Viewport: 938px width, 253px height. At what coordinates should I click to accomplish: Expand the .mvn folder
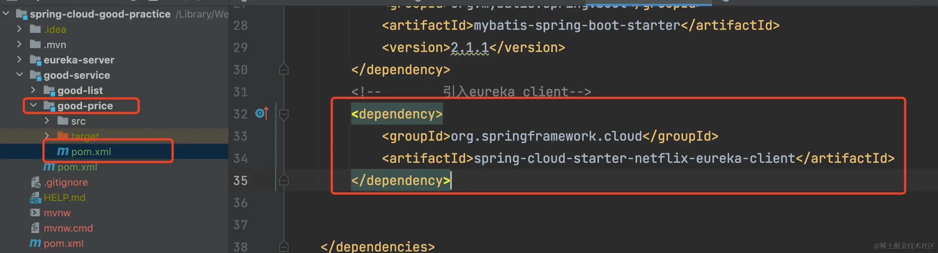pyautogui.click(x=19, y=44)
